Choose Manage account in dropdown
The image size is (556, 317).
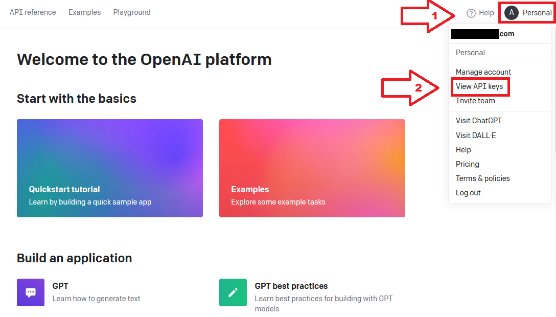[x=483, y=72]
